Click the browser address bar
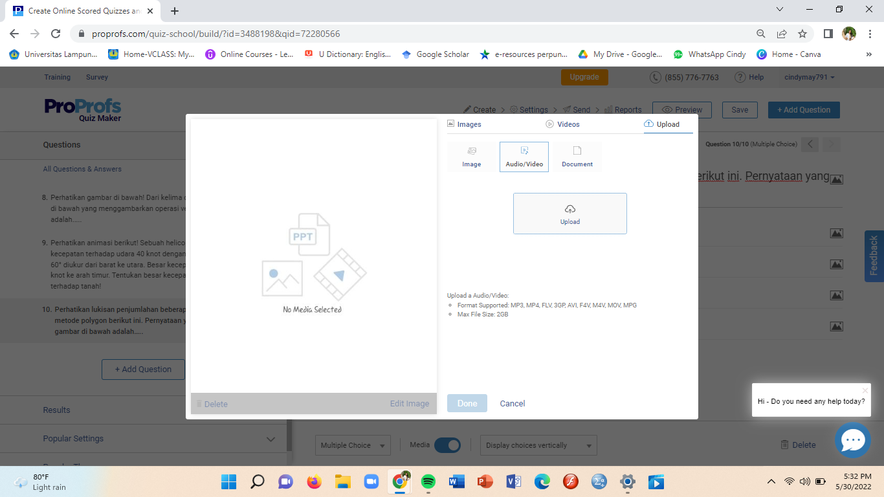 tap(414, 34)
